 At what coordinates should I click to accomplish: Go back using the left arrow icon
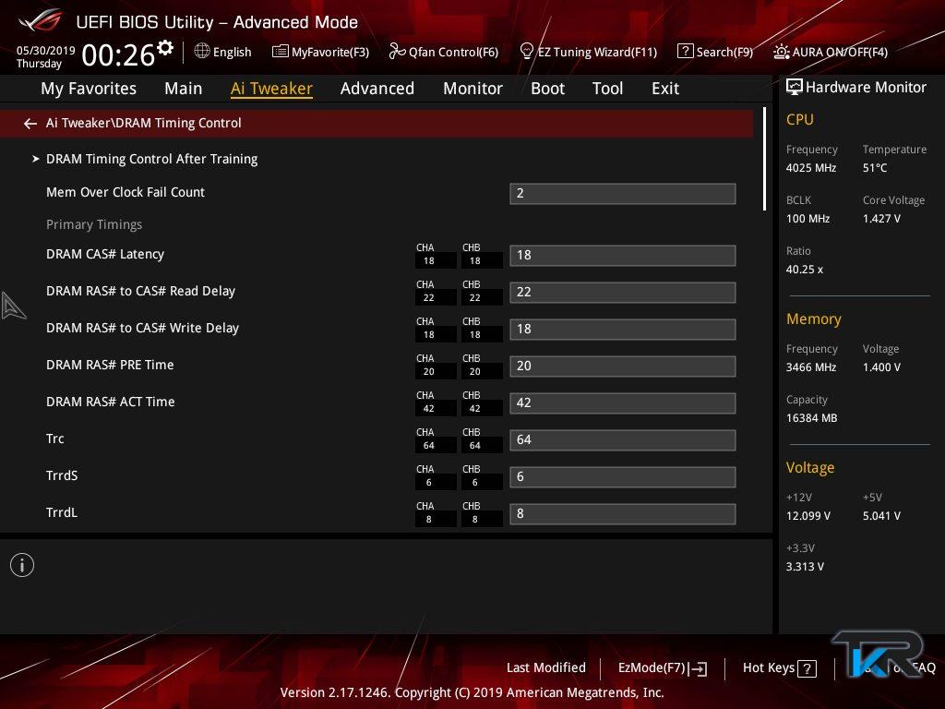(x=30, y=124)
